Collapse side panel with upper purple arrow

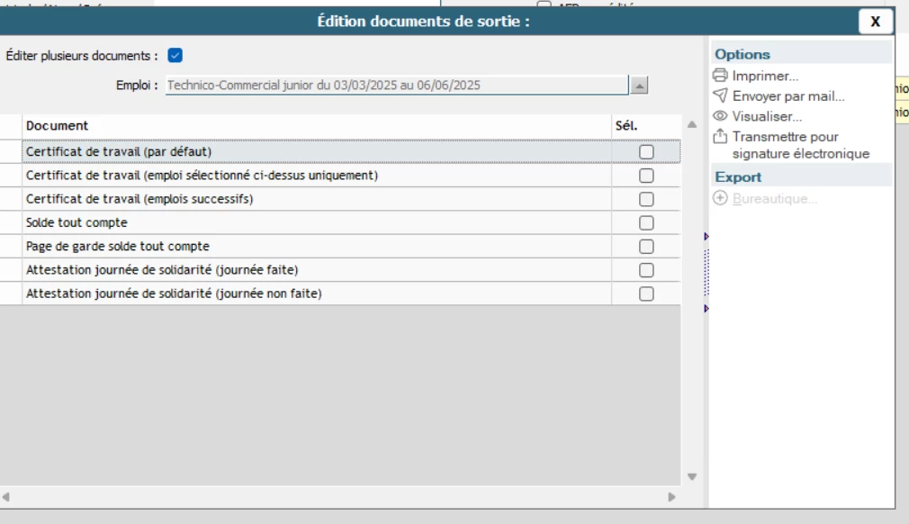pyautogui.click(x=706, y=237)
